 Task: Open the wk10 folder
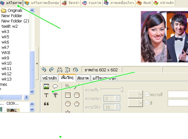pyautogui.click(x=7, y=63)
